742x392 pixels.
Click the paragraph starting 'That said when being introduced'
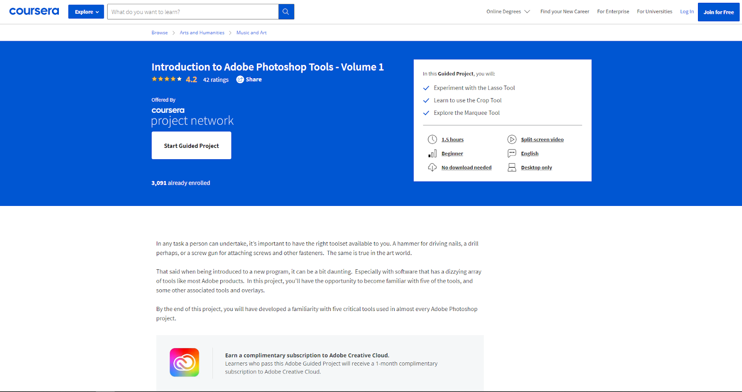tap(319, 281)
